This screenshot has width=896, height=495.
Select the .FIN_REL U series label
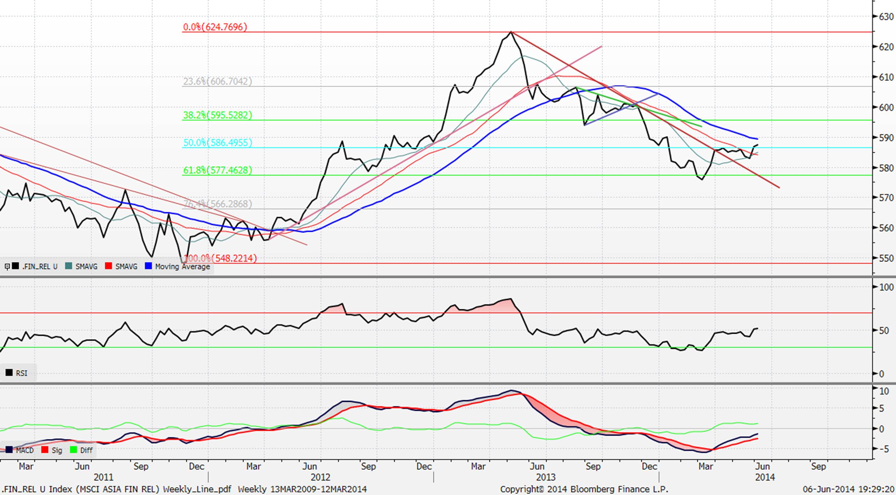40,266
